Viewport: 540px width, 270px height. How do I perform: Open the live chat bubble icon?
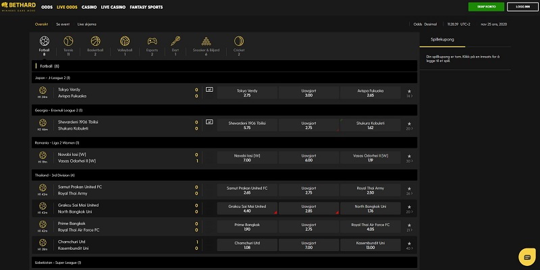(x=527, y=257)
